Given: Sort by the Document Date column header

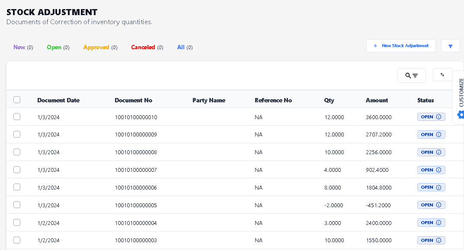Looking at the screenshot, I should pyautogui.click(x=58, y=100).
